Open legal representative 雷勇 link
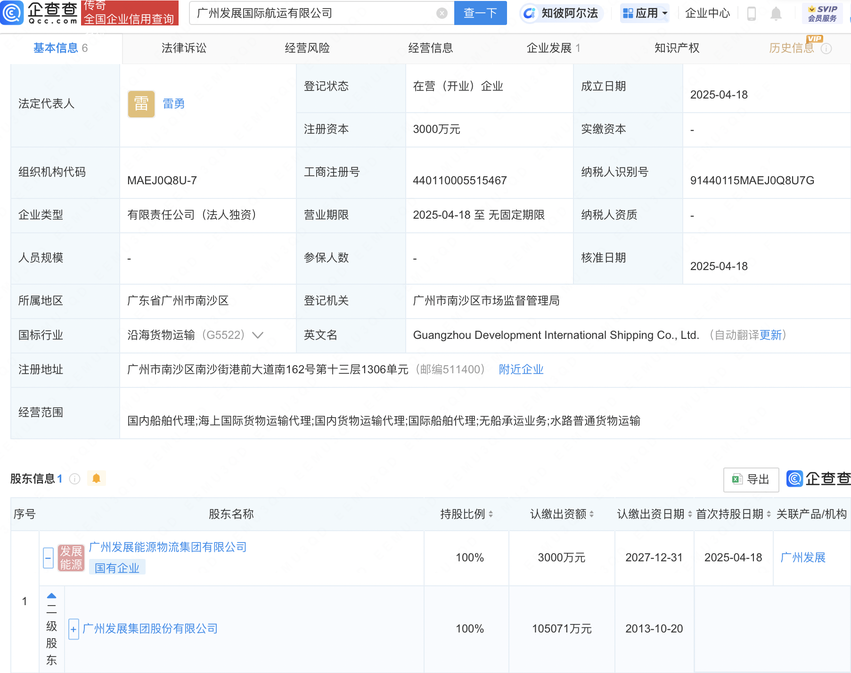This screenshot has width=851, height=673. pyautogui.click(x=173, y=104)
